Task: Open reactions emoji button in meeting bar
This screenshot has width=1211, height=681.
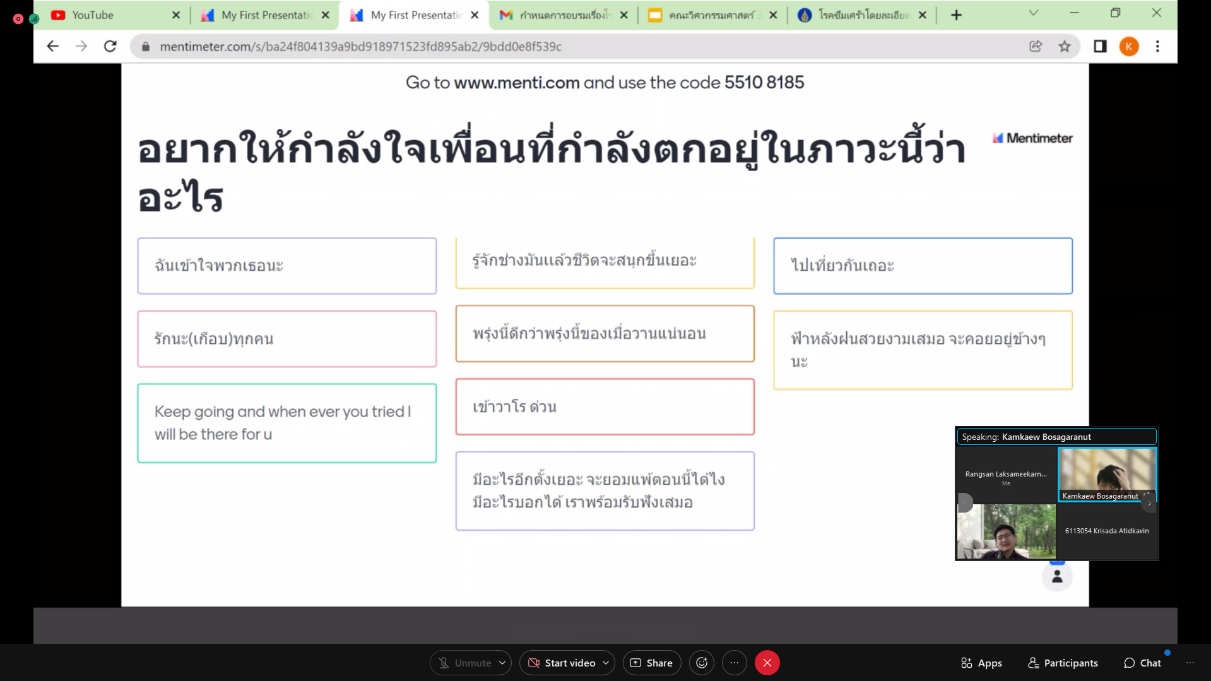Action: coord(702,663)
